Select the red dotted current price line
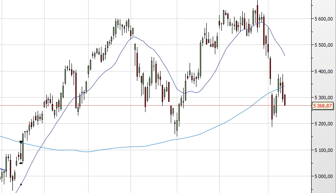This screenshot has width=336, height=193. click(155, 105)
